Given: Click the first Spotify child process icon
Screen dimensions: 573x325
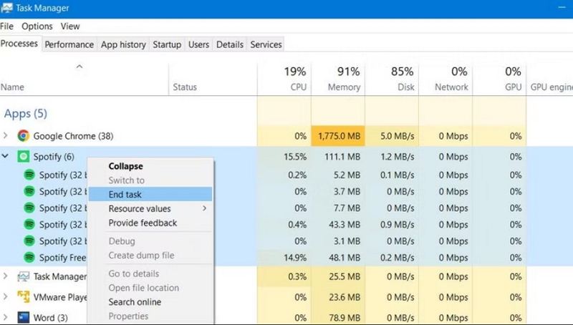Looking at the screenshot, I should pyautogui.click(x=29, y=175).
